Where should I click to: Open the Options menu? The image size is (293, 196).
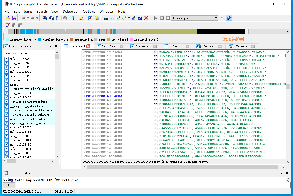pos(89,12)
